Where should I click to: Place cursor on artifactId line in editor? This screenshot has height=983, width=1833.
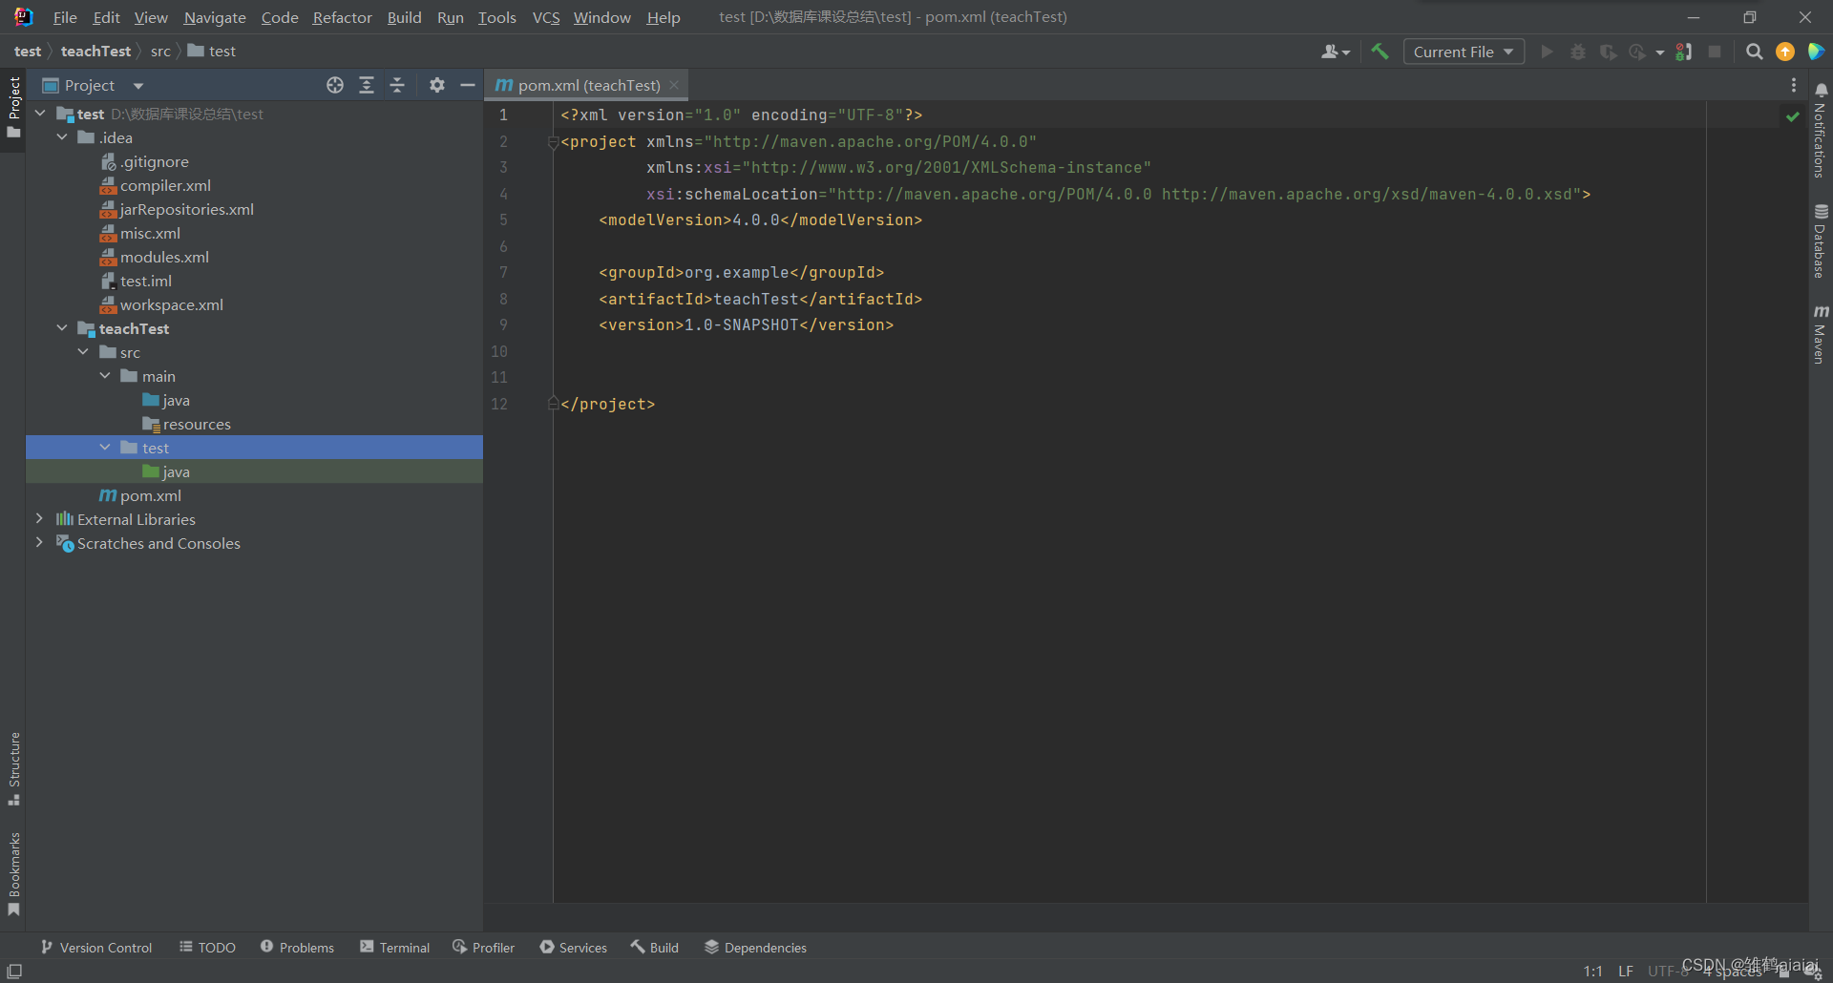pos(760,299)
